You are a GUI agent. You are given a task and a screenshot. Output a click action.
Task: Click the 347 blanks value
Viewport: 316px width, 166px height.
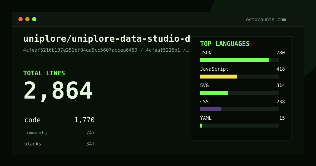90,144
